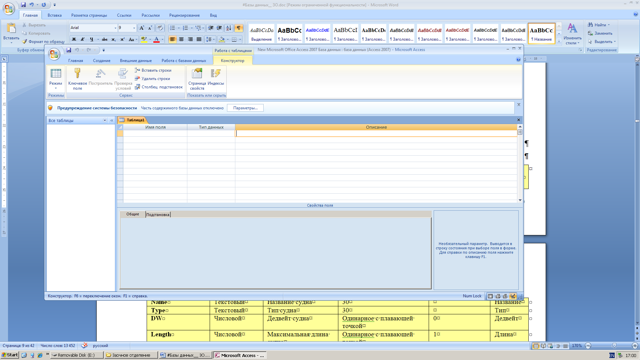Click the spelling check icon in Word status bar
This screenshot has height=360, width=640.
(85, 345)
